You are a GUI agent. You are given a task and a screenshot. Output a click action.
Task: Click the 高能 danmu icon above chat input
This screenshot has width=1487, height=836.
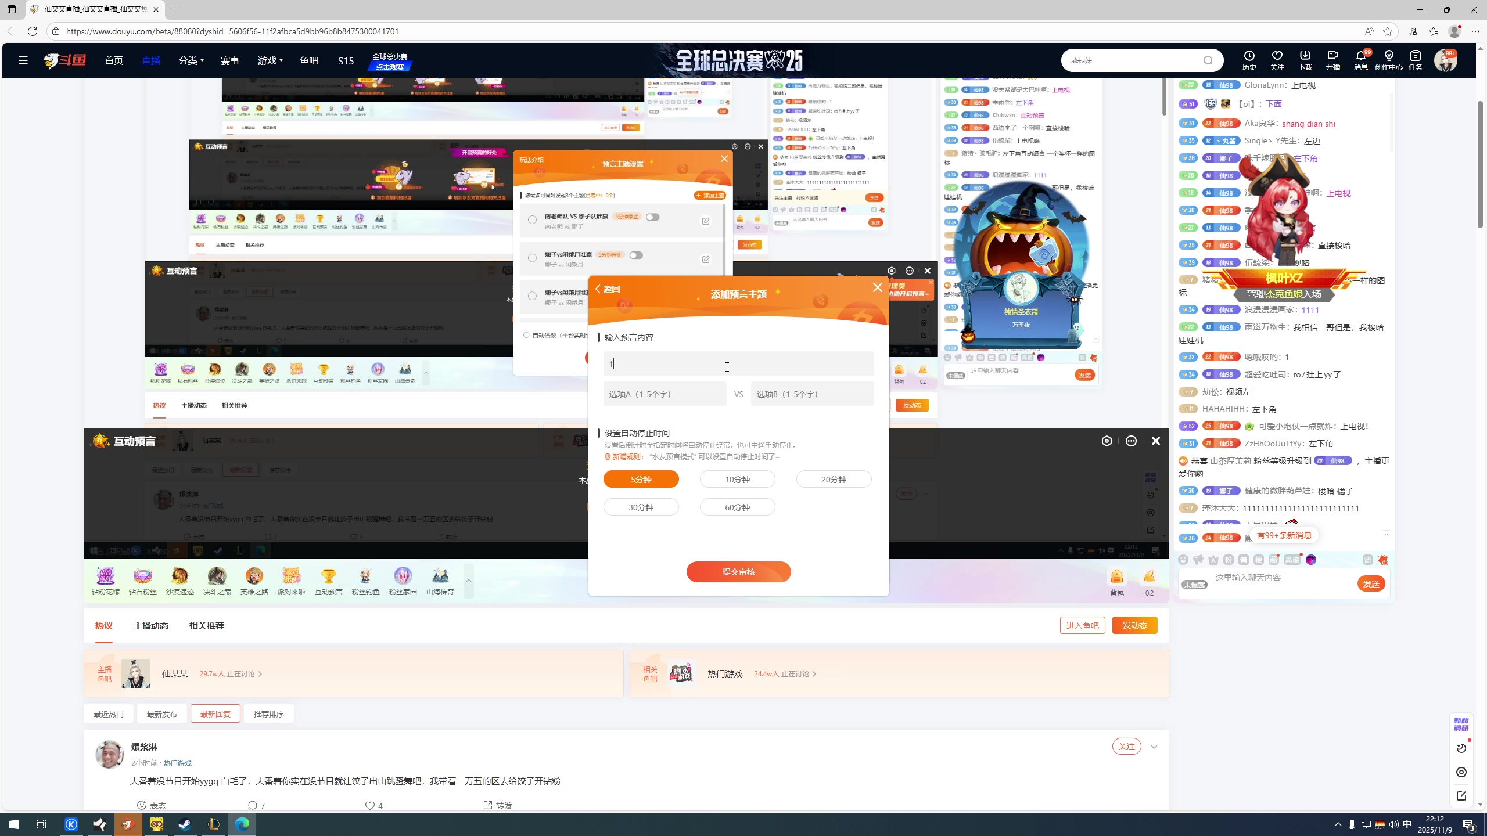(x=1292, y=559)
